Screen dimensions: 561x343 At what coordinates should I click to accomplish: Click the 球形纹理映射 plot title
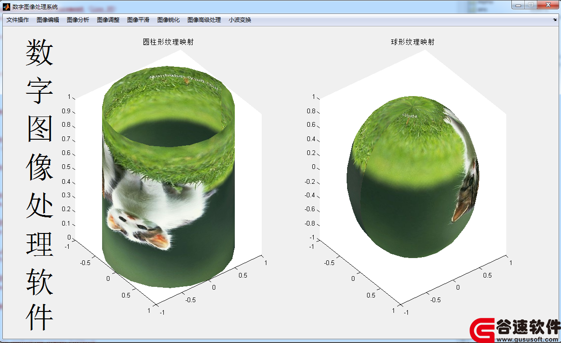pos(413,42)
